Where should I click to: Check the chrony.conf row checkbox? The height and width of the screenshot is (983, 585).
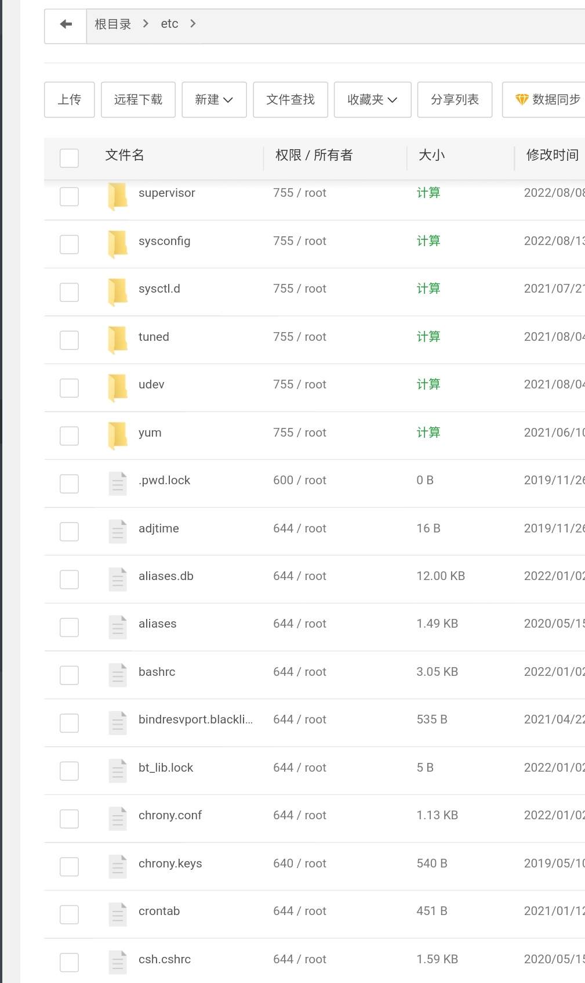point(69,819)
